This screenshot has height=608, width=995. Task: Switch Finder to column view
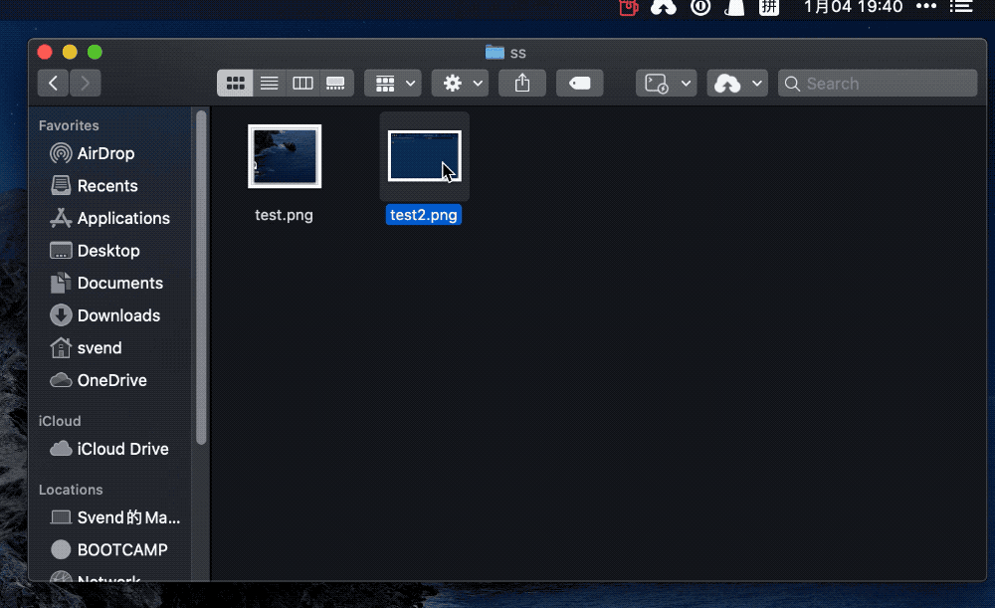[x=302, y=84]
